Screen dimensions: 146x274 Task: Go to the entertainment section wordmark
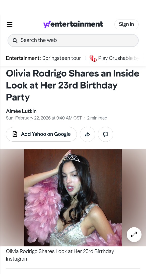click(x=77, y=24)
